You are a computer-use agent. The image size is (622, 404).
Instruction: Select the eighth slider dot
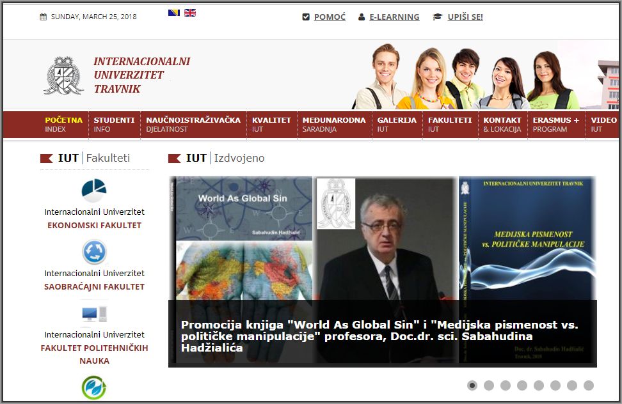point(589,385)
